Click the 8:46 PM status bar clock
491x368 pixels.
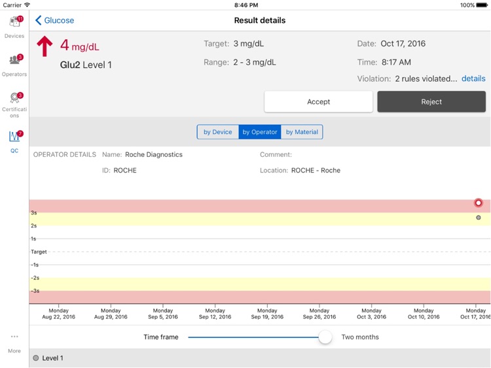click(246, 5)
